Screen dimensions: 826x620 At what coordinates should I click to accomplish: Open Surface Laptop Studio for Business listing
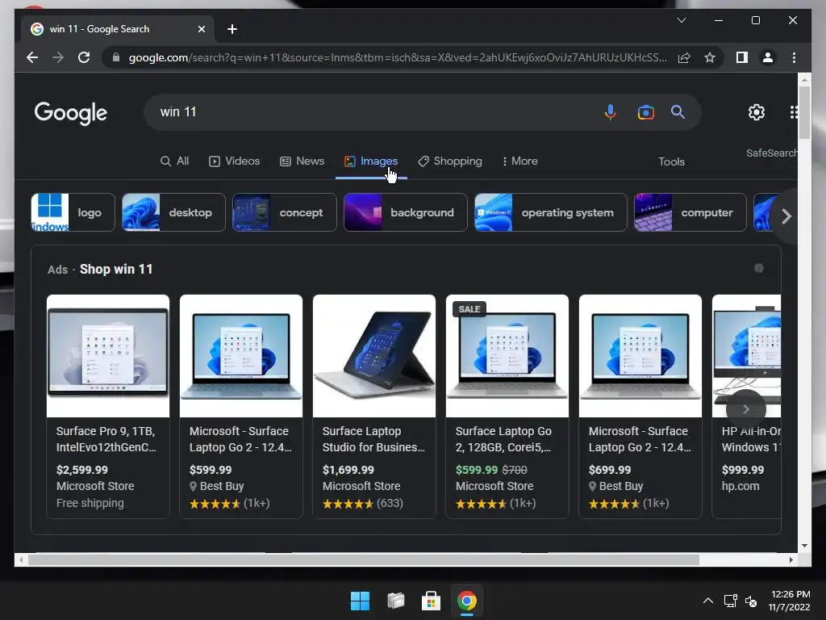point(373,439)
